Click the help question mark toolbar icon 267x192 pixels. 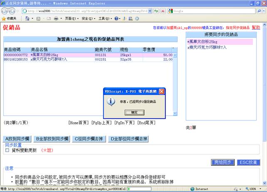pos(117,19)
